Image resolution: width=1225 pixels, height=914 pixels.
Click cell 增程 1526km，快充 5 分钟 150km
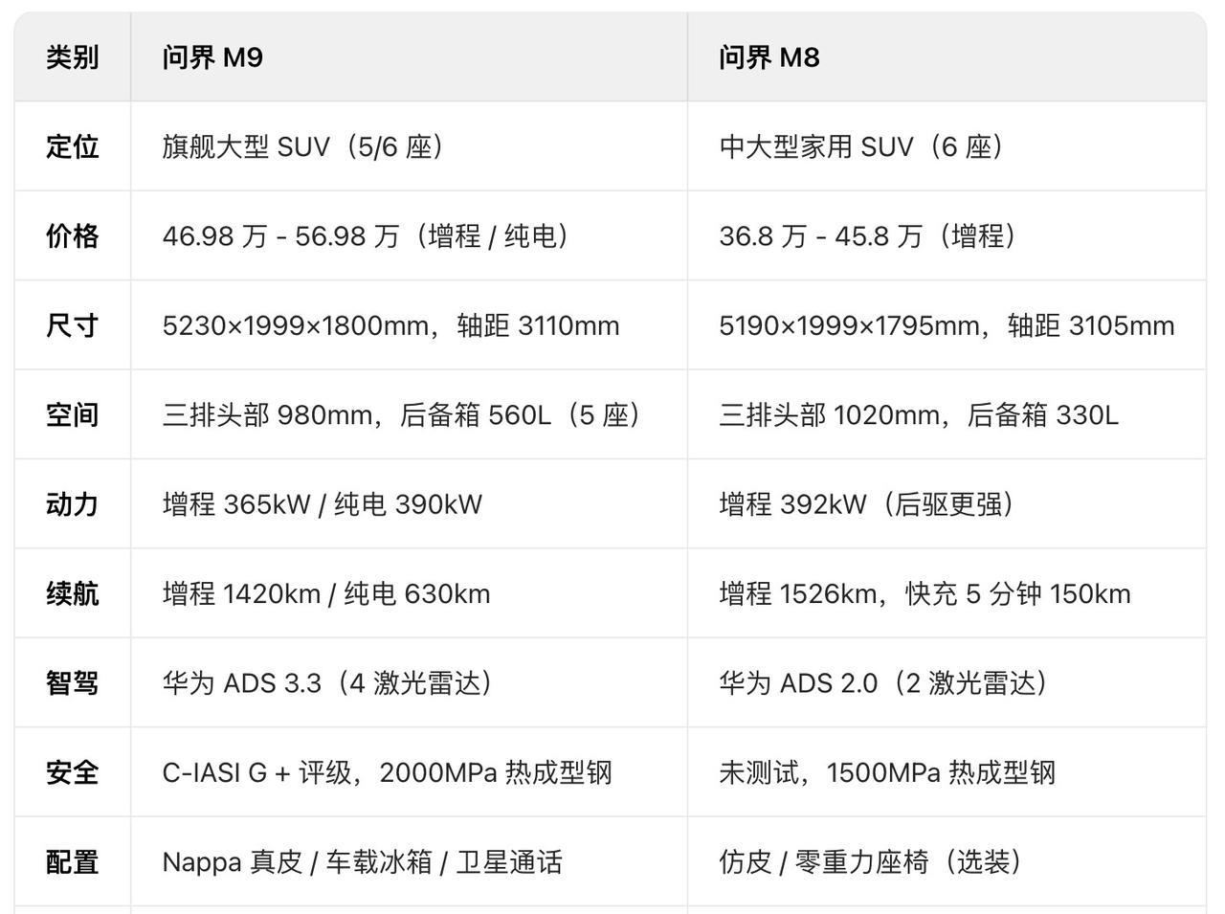click(x=947, y=593)
